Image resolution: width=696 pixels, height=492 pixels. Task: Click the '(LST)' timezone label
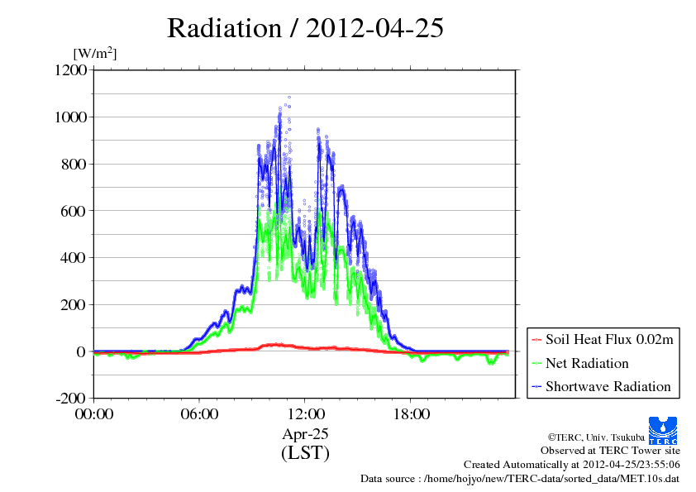[305, 453]
